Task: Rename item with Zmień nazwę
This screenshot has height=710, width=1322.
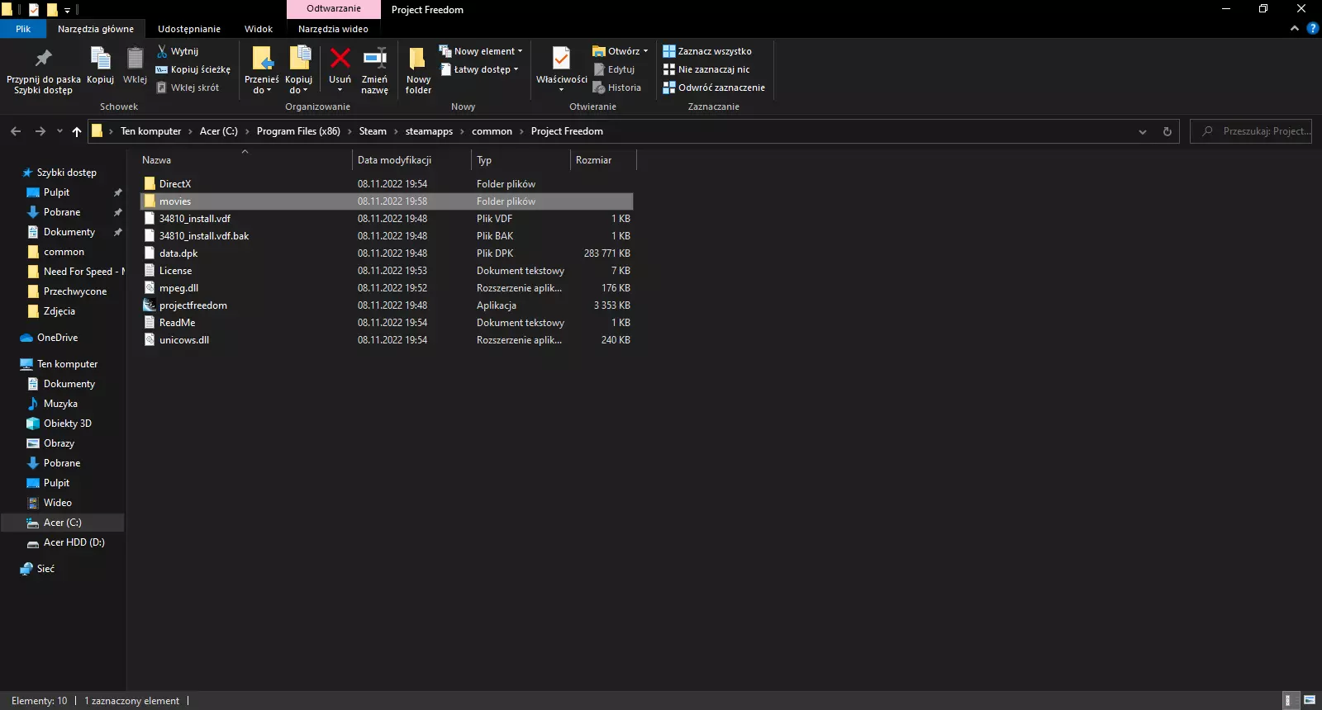Action: point(374,71)
